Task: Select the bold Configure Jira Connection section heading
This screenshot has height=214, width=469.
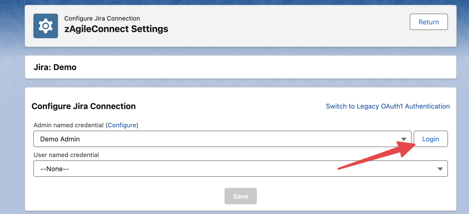Action: (83, 106)
